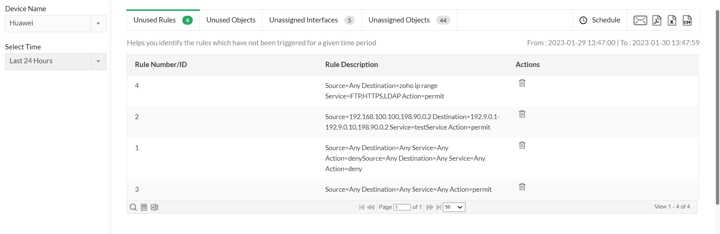Screen dimensions: 720x234
Task: Email the unused rules report
Action: click(640, 20)
